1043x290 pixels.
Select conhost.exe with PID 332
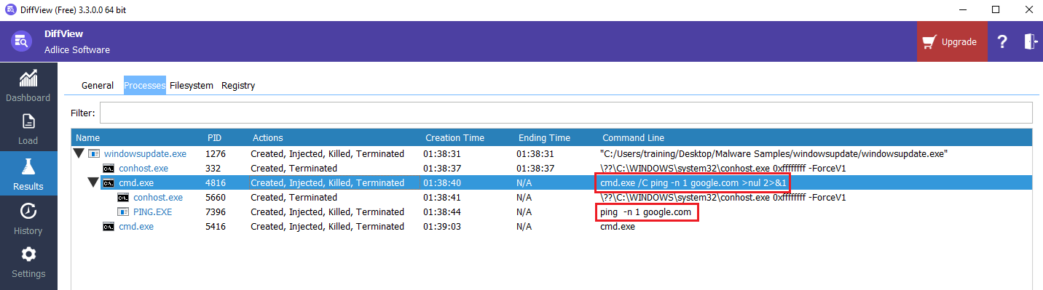tap(551, 168)
